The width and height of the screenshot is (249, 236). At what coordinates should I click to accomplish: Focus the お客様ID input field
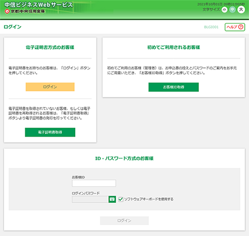tap(94, 183)
